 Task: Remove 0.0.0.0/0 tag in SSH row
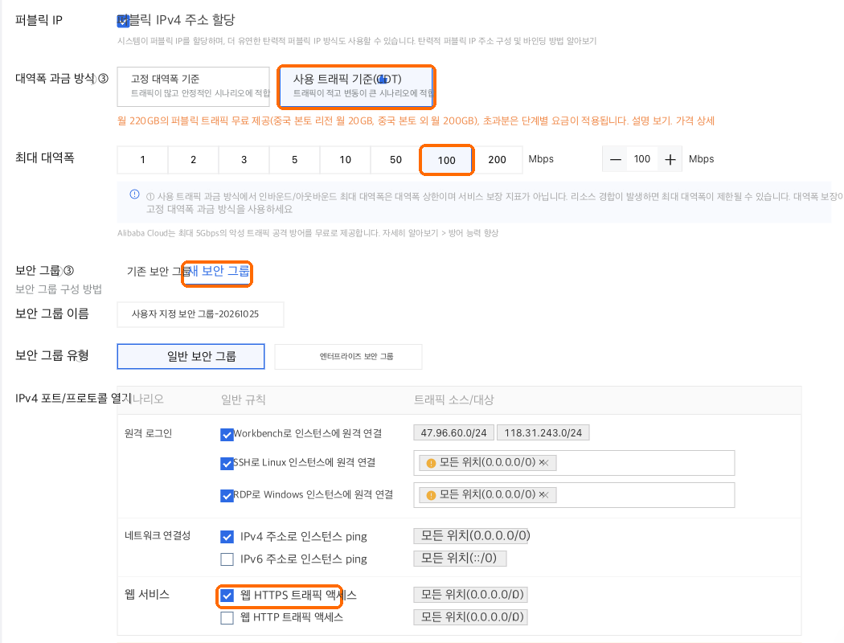click(x=543, y=463)
